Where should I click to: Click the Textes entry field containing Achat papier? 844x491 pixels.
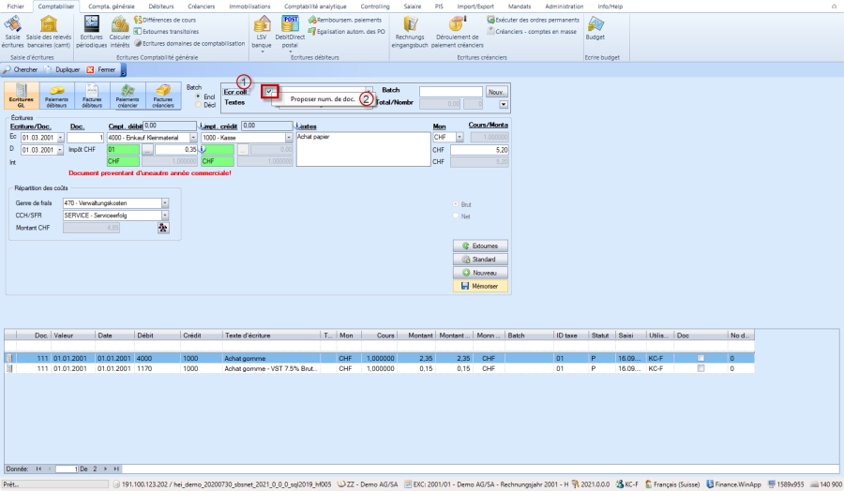click(x=359, y=150)
